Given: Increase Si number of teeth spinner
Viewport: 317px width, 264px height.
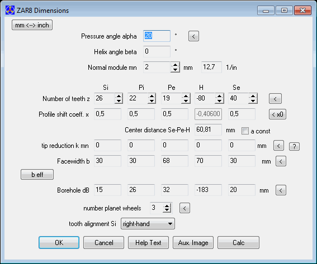Looking at the screenshot, I should (x=119, y=96).
